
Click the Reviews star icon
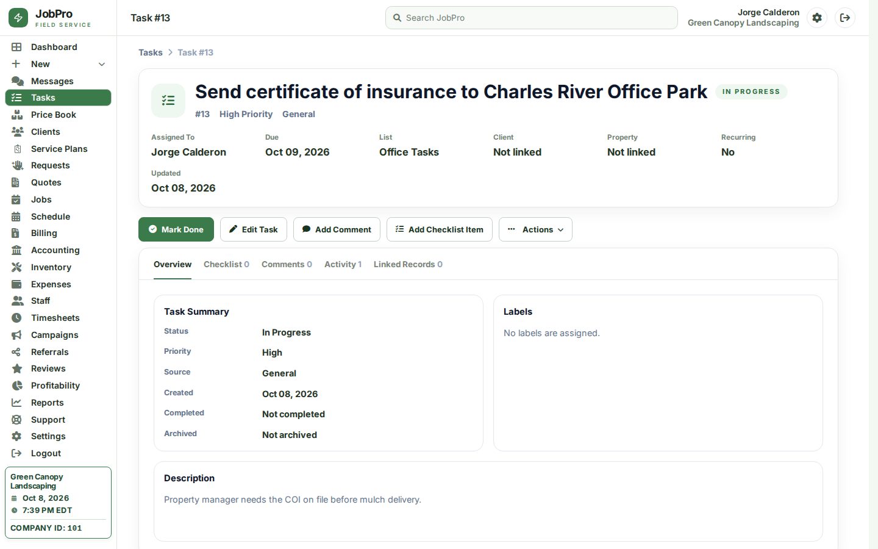click(x=16, y=368)
